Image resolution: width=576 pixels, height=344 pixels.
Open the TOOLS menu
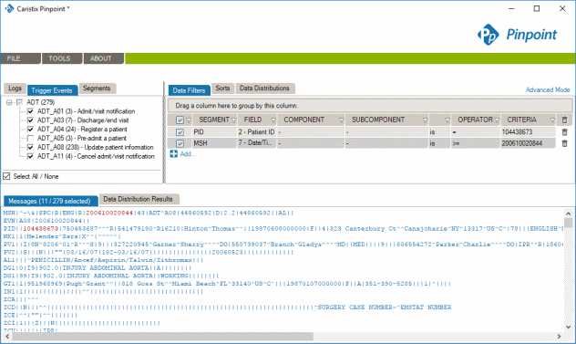[x=62, y=58]
